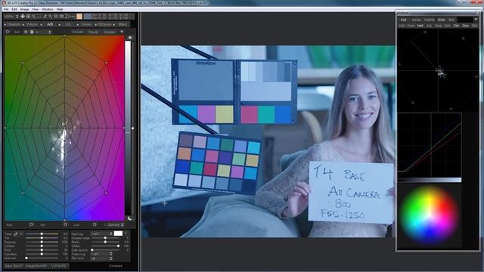Screen dimensions: 484x272
Task: Open the Output Log dropdown
Action: [101, 254]
